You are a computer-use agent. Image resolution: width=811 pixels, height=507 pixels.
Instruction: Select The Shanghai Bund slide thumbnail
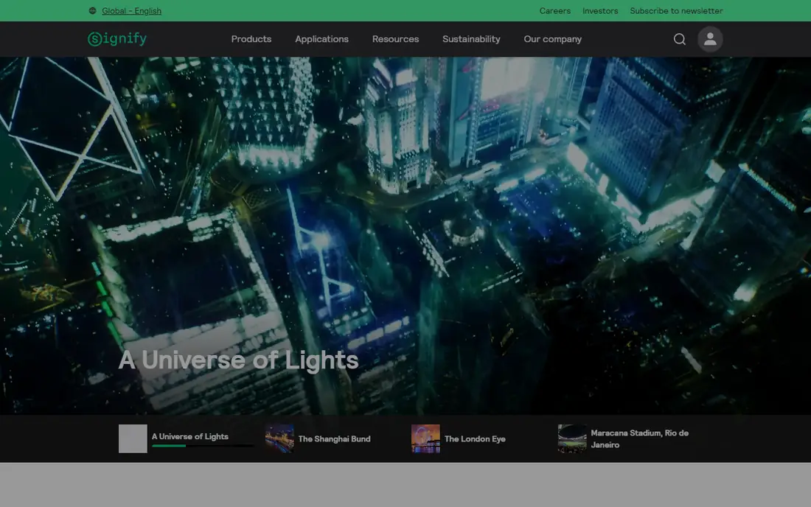coord(279,438)
